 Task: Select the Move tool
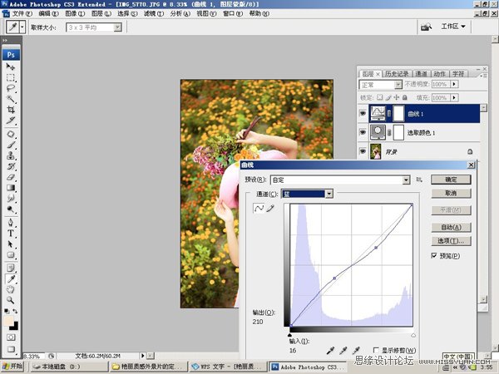[x=11, y=66]
